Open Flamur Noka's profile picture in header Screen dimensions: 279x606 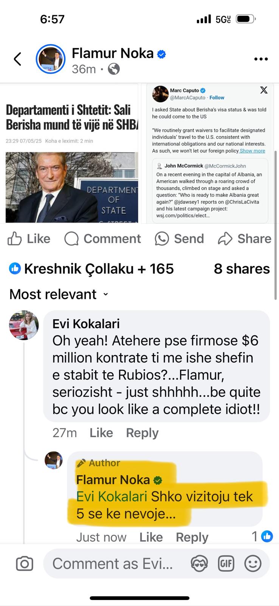(51, 59)
